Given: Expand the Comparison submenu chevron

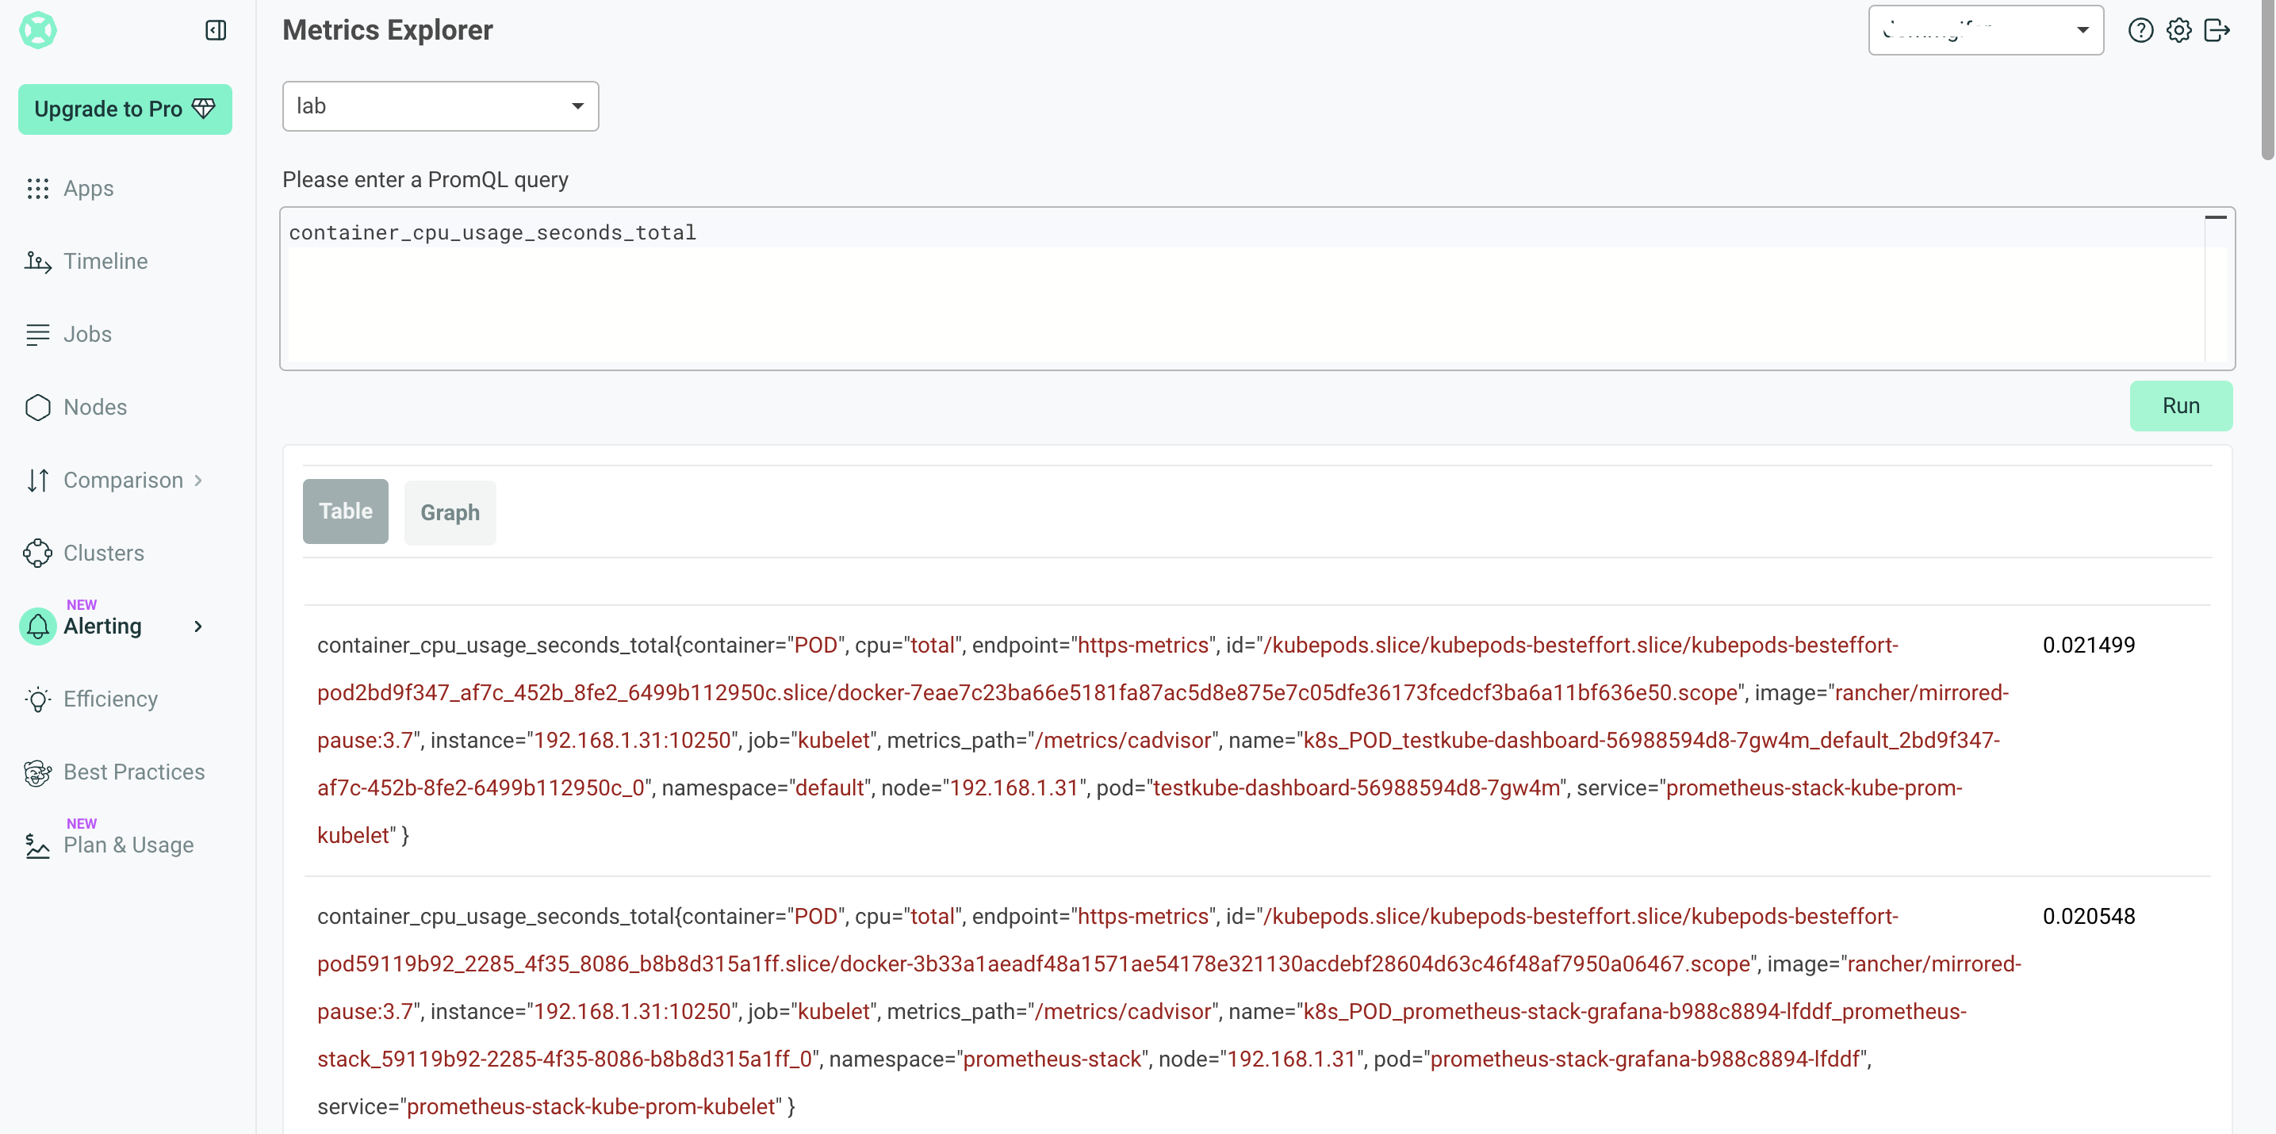Looking at the screenshot, I should pos(198,480).
